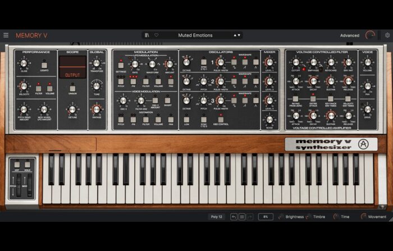Image resolution: width=393 pixels, height=251 pixels.
Task: Toggle Velocity Volume button in Performance
Action: tap(50, 89)
